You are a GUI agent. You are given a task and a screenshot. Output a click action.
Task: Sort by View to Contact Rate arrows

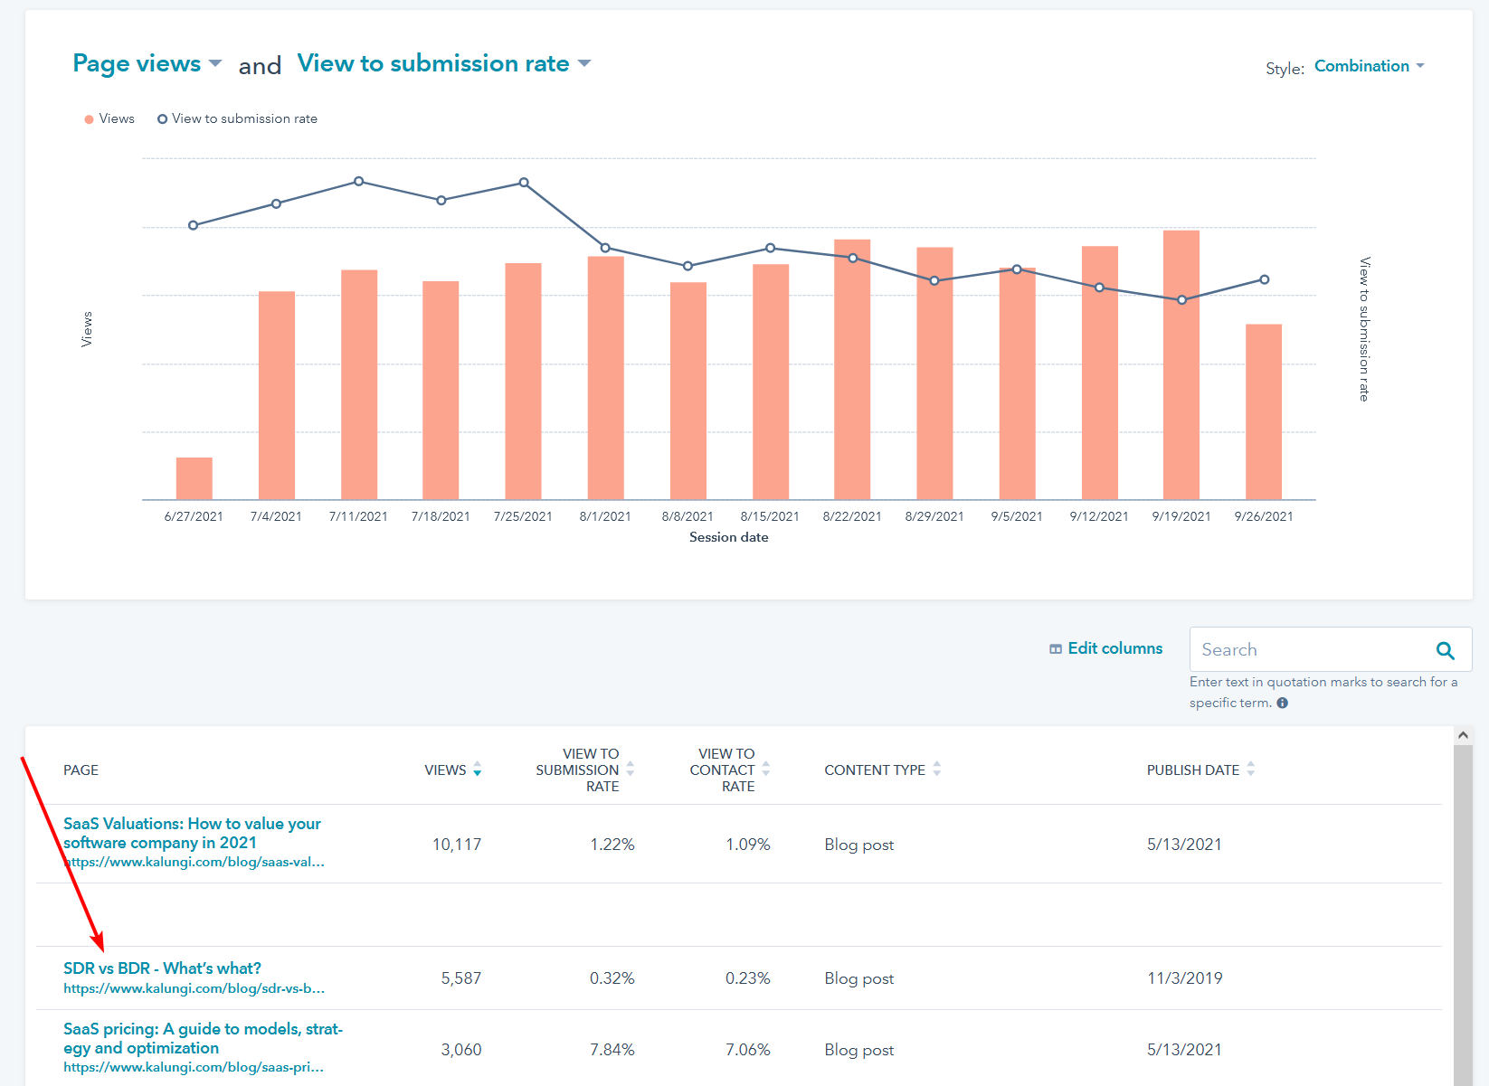point(765,770)
